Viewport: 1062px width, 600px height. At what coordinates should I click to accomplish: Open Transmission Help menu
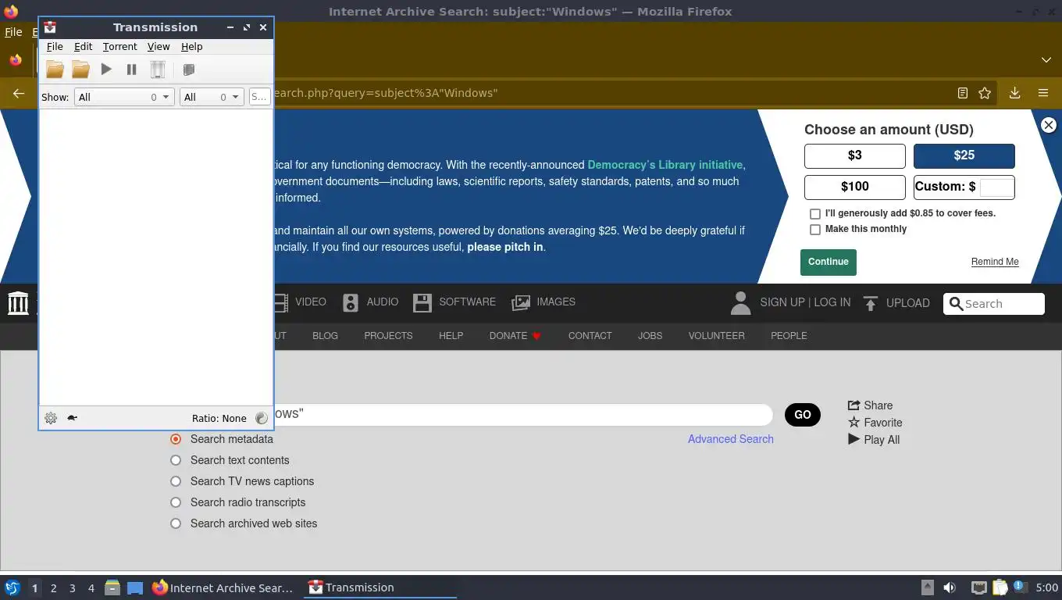click(191, 47)
